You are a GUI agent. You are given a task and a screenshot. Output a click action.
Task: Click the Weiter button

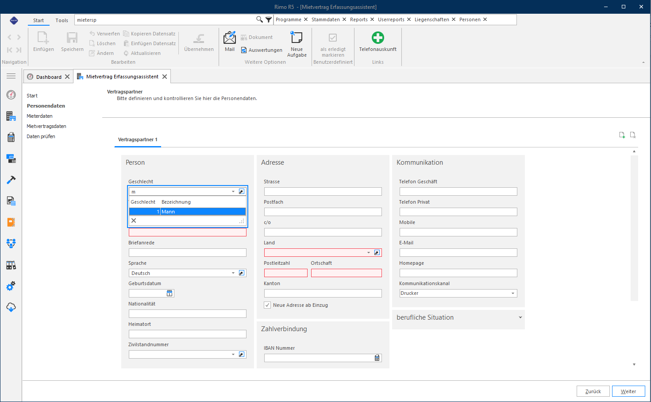[628, 391]
